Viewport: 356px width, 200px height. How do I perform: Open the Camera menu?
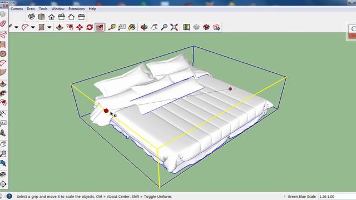(17, 9)
